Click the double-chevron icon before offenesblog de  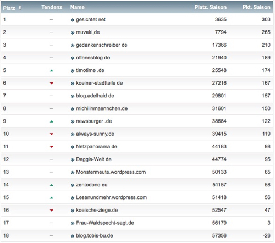click(73, 58)
